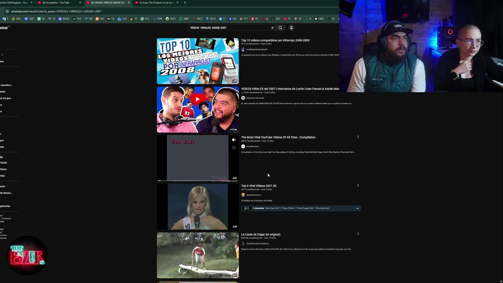
Task: Open the YT YouTube bookmark
Action: tap(287, 18)
